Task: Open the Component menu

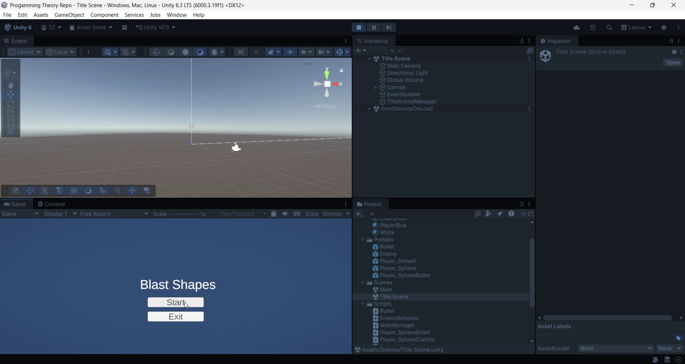Action: click(105, 15)
